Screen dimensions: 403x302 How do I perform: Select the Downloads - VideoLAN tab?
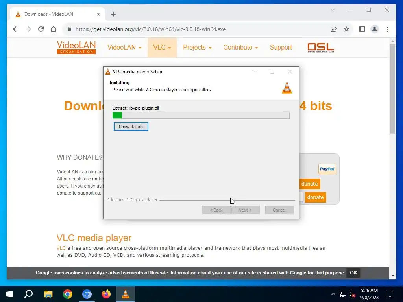57,14
